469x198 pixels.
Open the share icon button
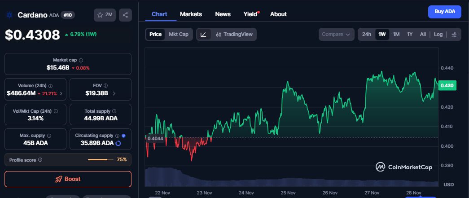(x=125, y=15)
